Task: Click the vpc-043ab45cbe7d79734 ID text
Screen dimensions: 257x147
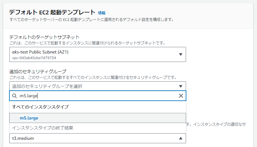Action: (34, 58)
